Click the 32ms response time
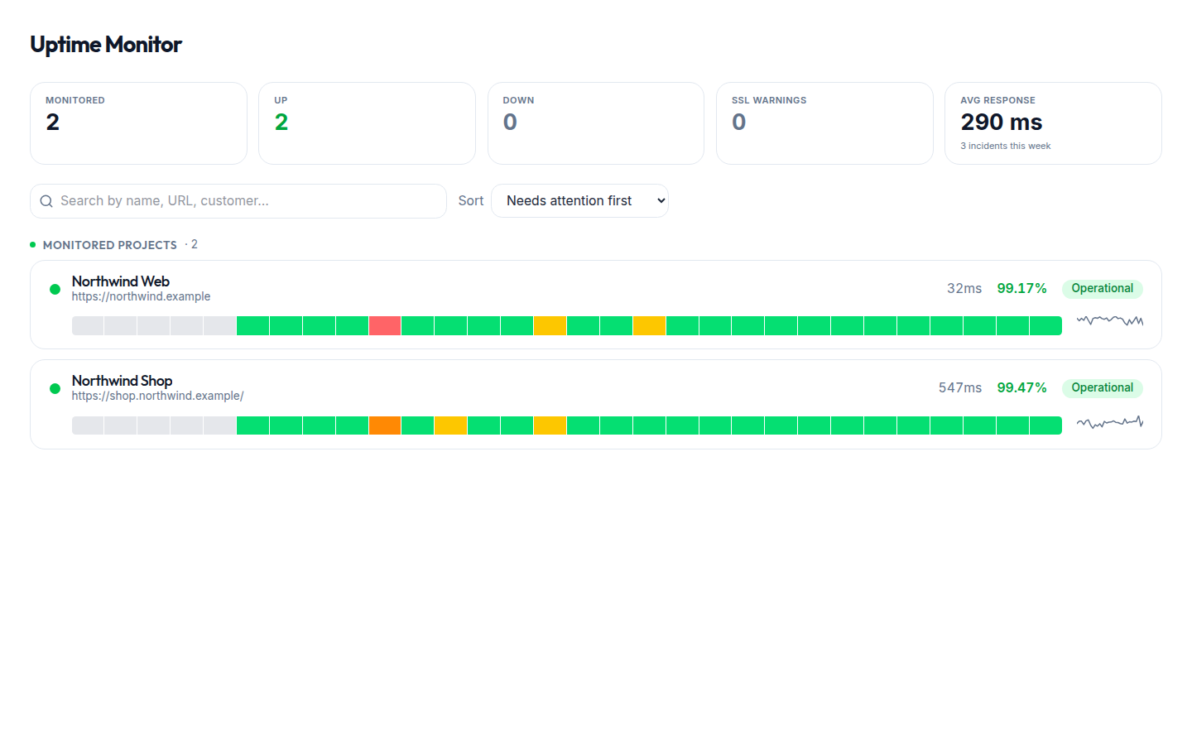 pos(964,289)
